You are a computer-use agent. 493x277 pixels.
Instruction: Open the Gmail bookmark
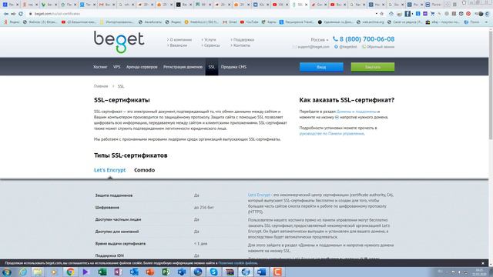point(230,22)
